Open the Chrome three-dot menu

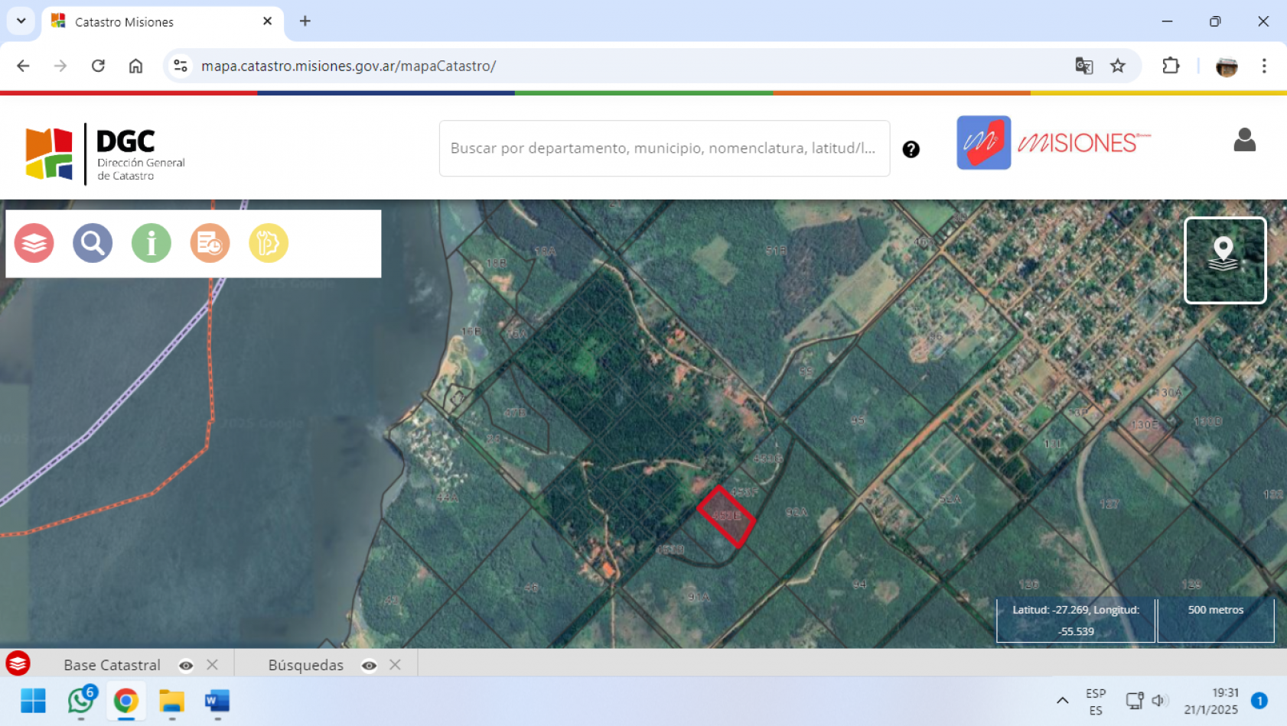pos(1264,66)
